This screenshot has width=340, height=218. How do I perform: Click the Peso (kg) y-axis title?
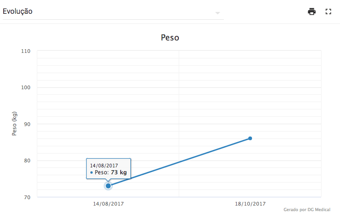(14, 123)
